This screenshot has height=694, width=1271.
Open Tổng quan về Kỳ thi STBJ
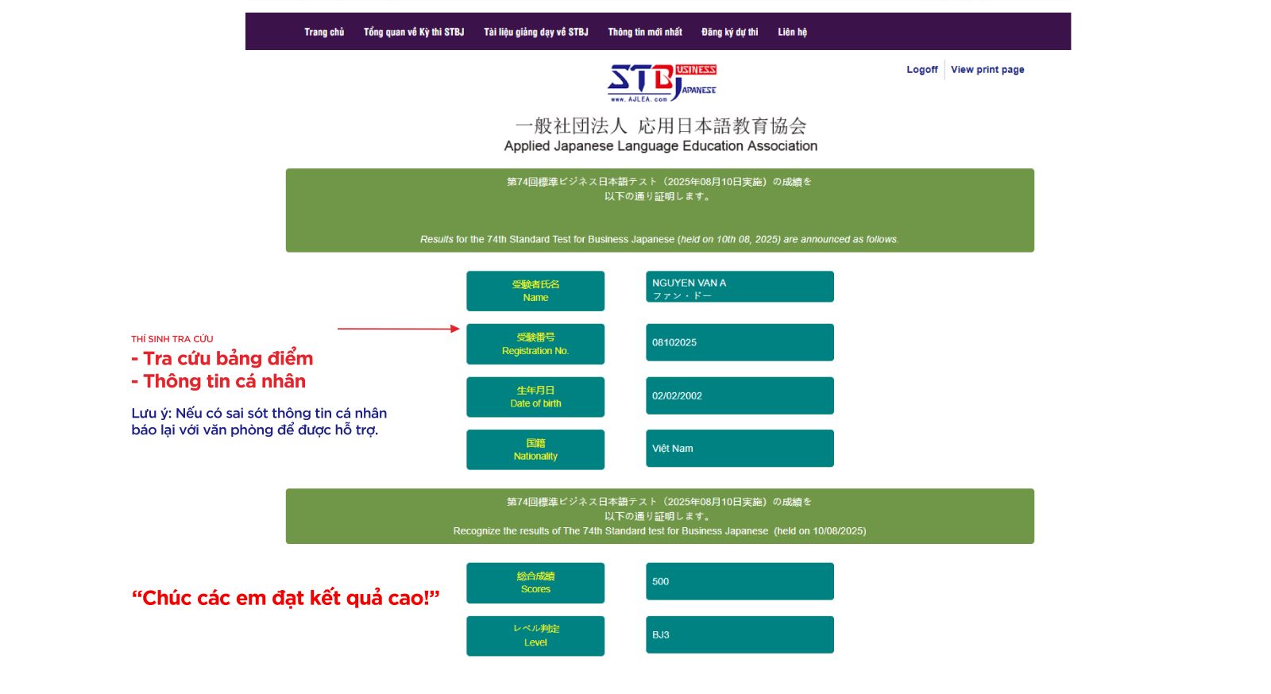(414, 32)
